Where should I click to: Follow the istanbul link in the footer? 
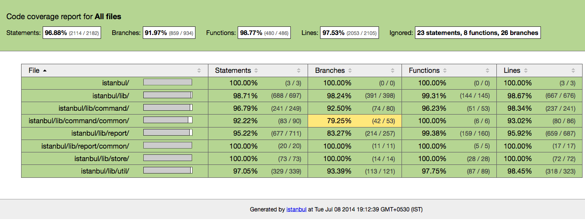tap(296, 209)
